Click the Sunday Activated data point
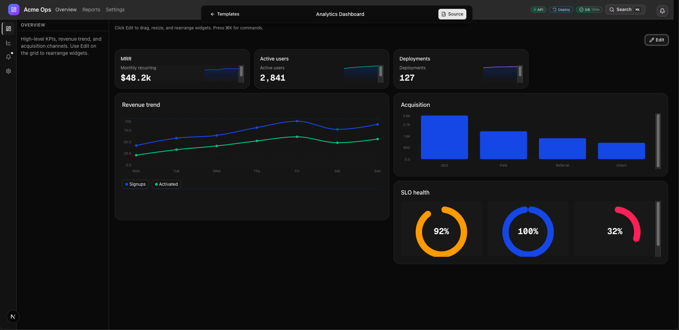The height and width of the screenshot is (330, 679). pyautogui.click(x=378, y=139)
